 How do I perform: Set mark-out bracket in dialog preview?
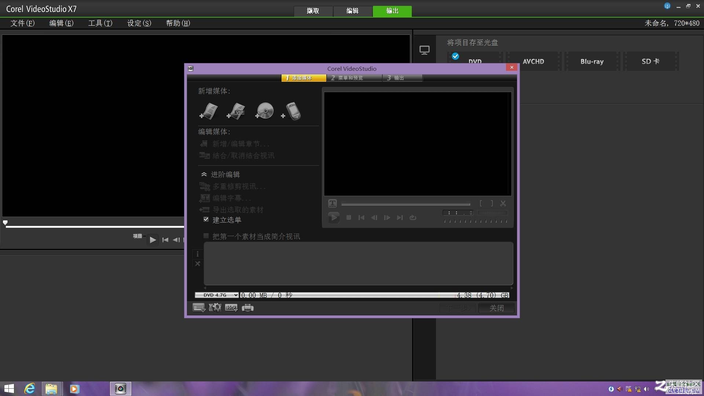[492, 203]
